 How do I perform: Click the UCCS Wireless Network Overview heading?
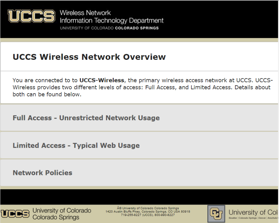[89, 57]
